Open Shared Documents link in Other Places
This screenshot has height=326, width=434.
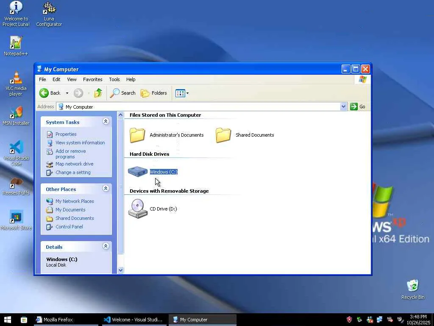(x=75, y=218)
